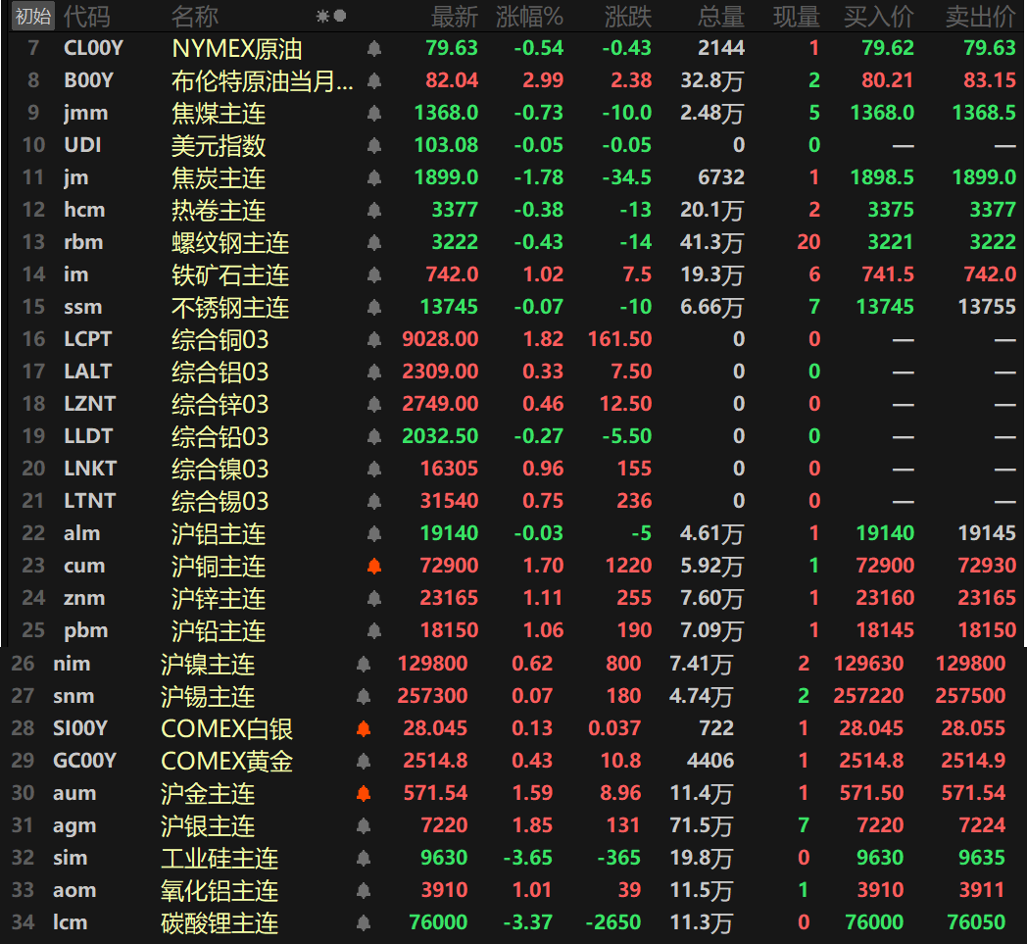The image size is (1027, 944).
Task: Sort by 买入价 column header
Action: coord(878,17)
